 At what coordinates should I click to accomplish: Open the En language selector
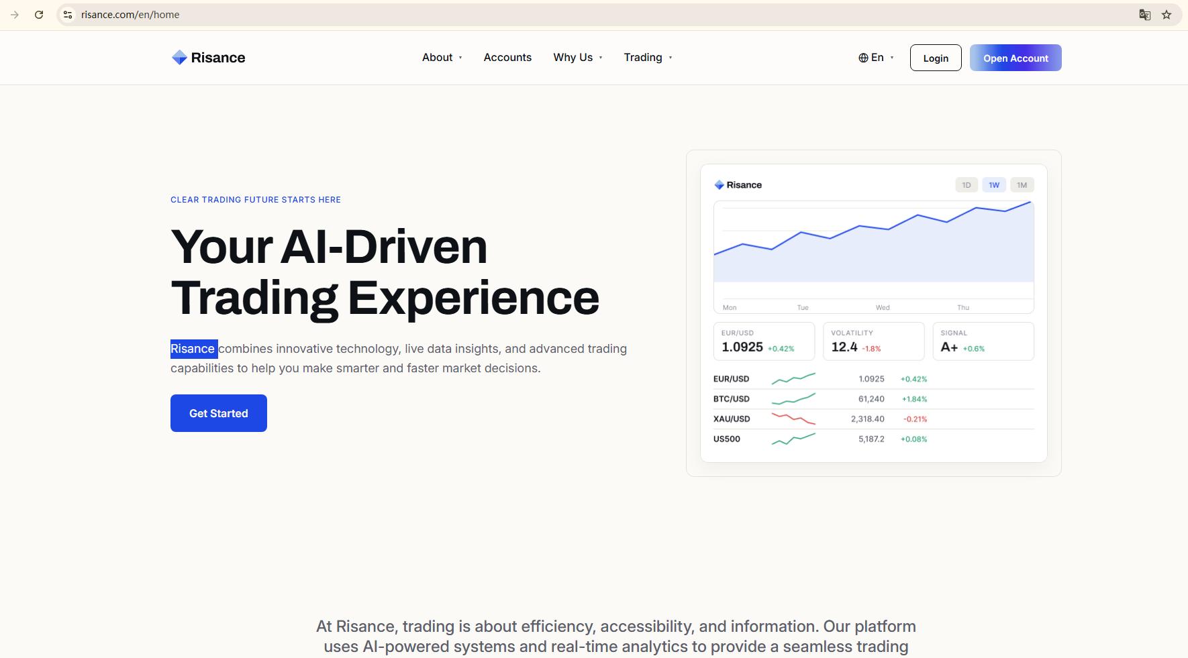point(877,58)
